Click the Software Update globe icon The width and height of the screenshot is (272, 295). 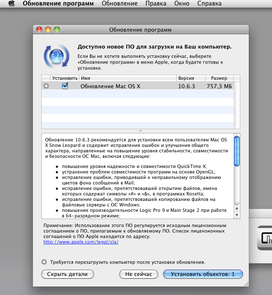pos(57,56)
